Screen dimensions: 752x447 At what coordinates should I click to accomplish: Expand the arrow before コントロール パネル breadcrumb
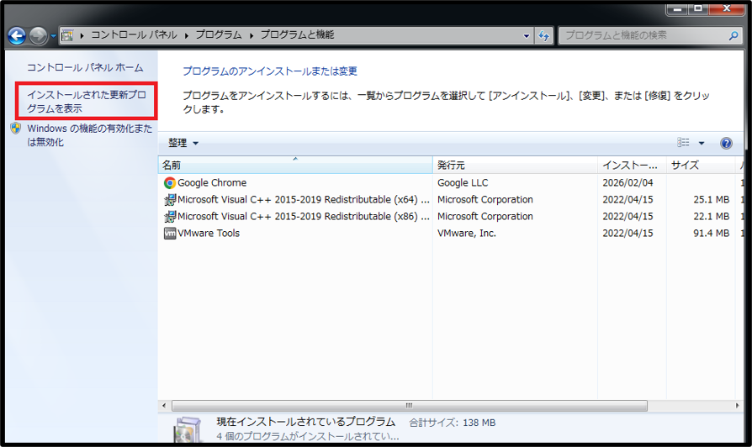click(82, 35)
